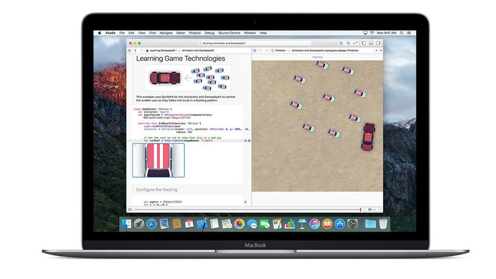Open the Product menu
496x279 pixels.
point(195,33)
